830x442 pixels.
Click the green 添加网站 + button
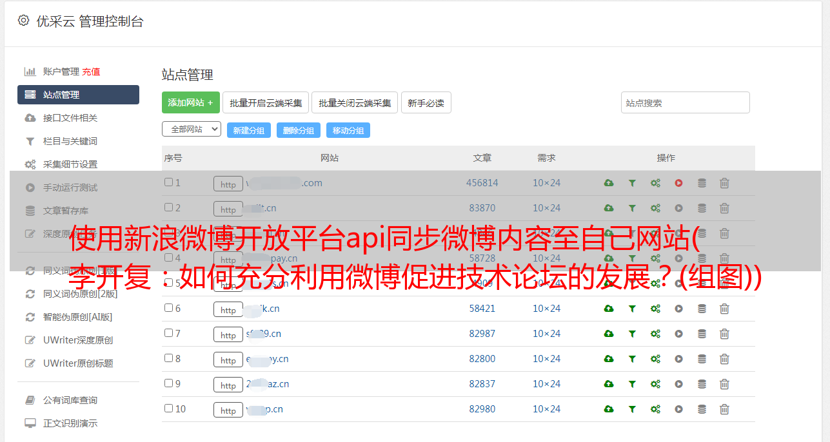tap(190, 102)
